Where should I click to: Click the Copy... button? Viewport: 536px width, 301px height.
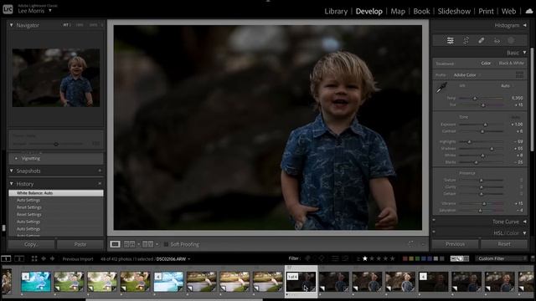[x=31, y=244]
